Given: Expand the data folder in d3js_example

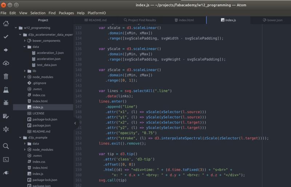Looking at the screenshot, I should point(24,144).
